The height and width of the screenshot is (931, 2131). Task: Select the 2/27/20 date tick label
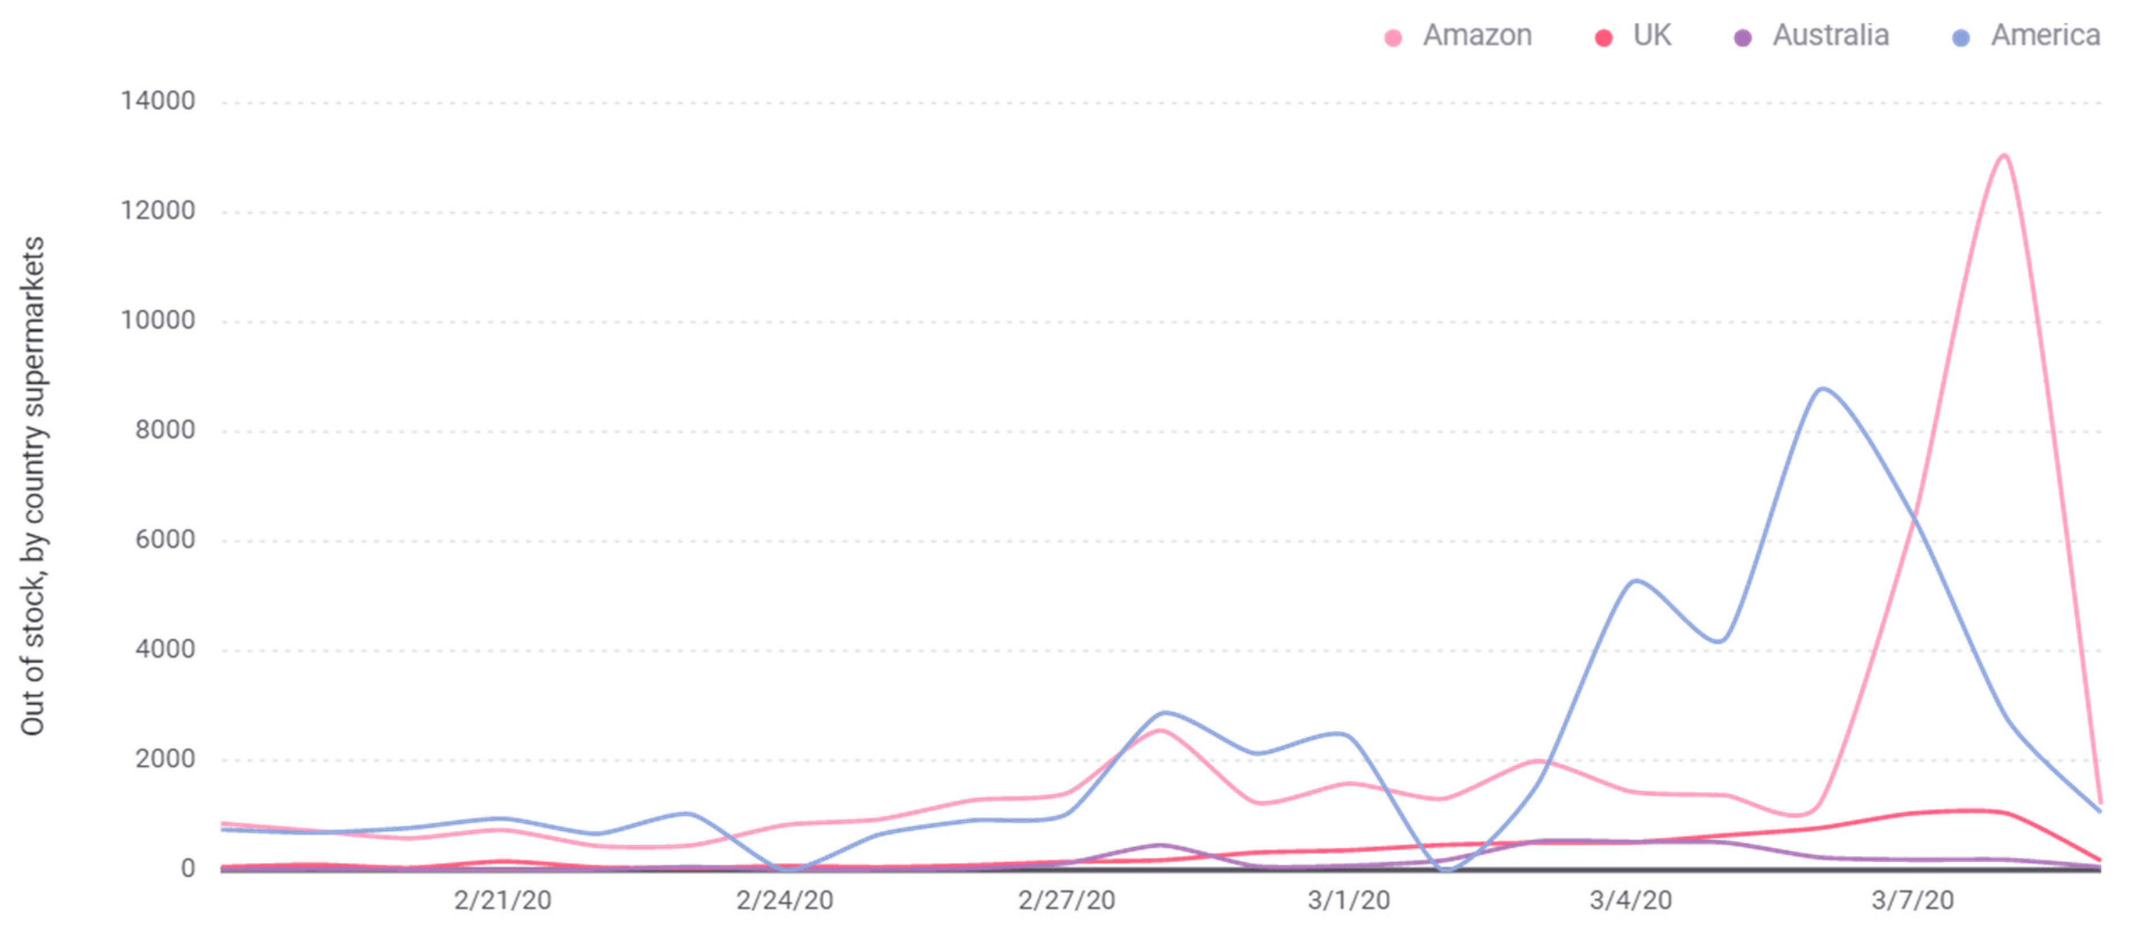click(x=1066, y=900)
